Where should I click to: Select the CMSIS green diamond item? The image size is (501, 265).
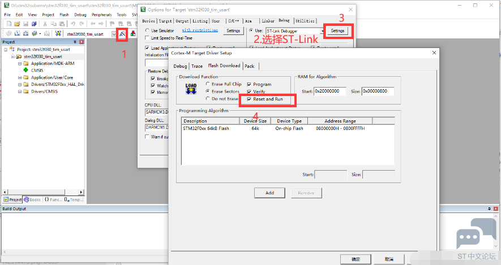click(26, 70)
